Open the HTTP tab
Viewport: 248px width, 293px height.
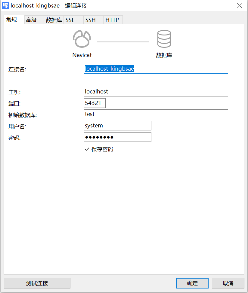(113, 20)
